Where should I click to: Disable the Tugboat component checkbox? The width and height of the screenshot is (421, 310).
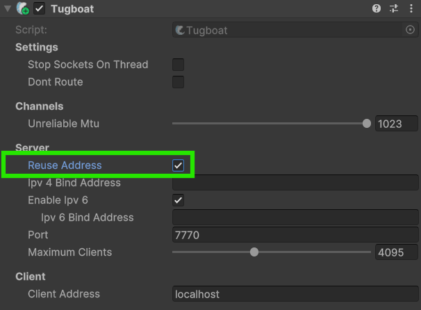click(39, 8)
